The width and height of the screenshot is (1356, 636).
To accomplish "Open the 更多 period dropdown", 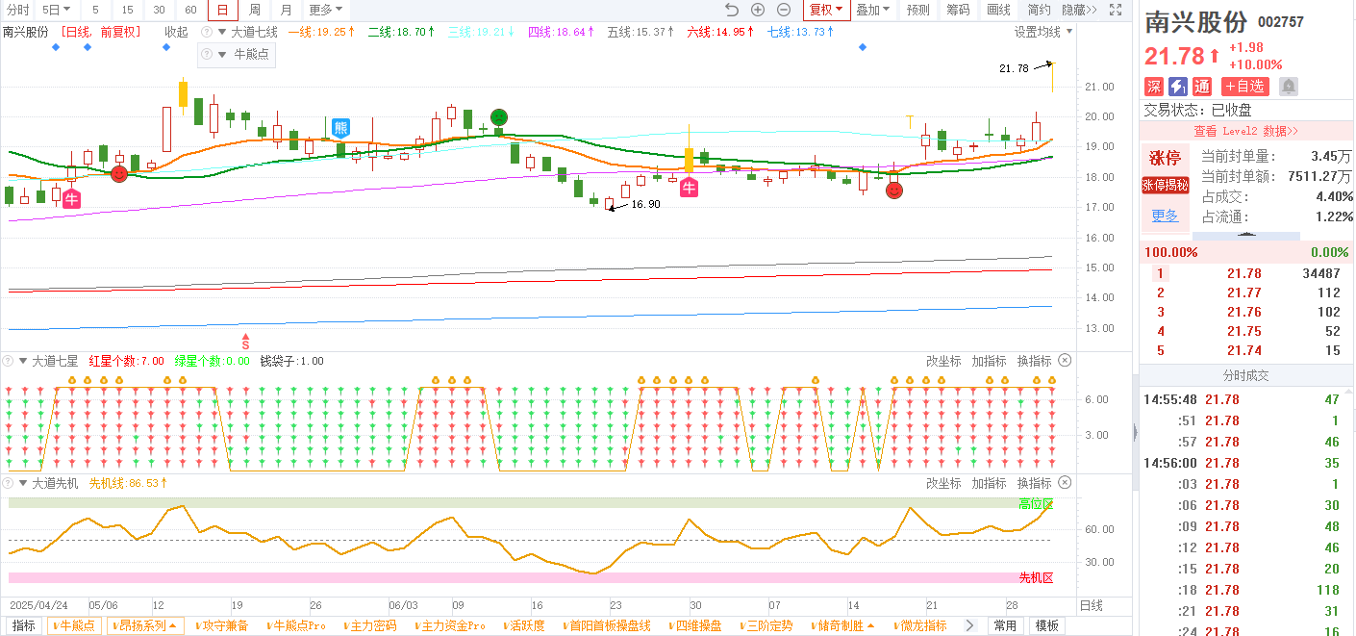I will [x=324, y=10].
